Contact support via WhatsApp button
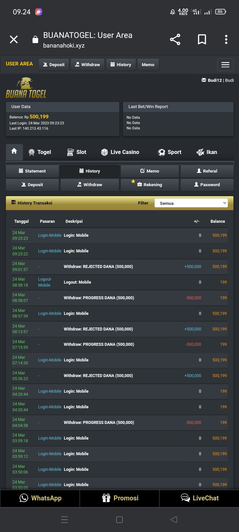This screenshot has height=532, width=239. (x=40, y=498)
